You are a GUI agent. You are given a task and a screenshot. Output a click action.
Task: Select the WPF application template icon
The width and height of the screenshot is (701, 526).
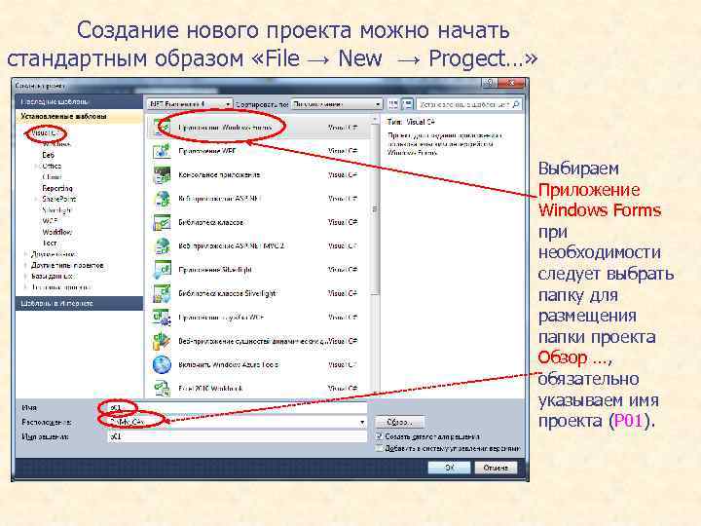pos(162,151)
